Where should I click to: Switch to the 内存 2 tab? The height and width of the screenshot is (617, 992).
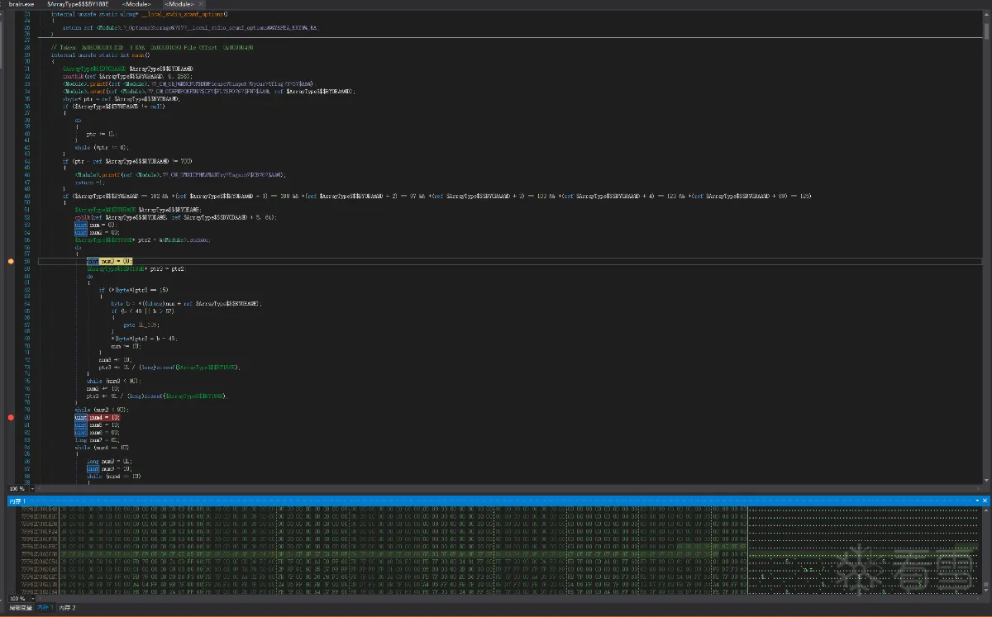tap(66, 608)
